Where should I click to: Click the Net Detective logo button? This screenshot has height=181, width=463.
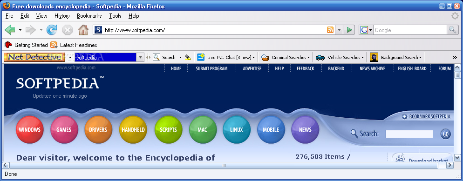point(34,57)
